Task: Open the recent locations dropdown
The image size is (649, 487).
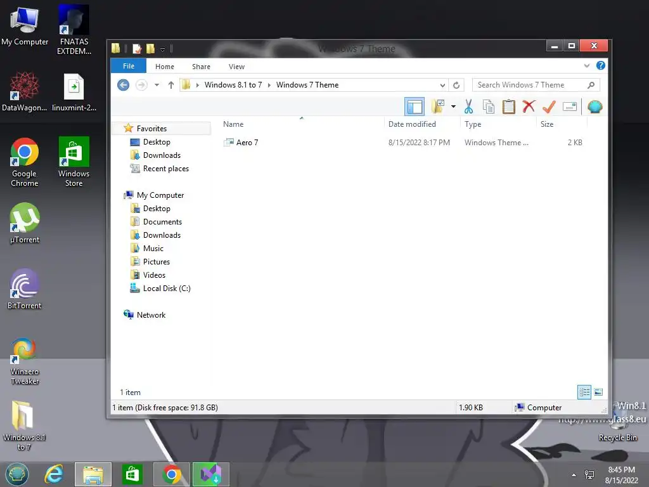Action: click(157, 85)
